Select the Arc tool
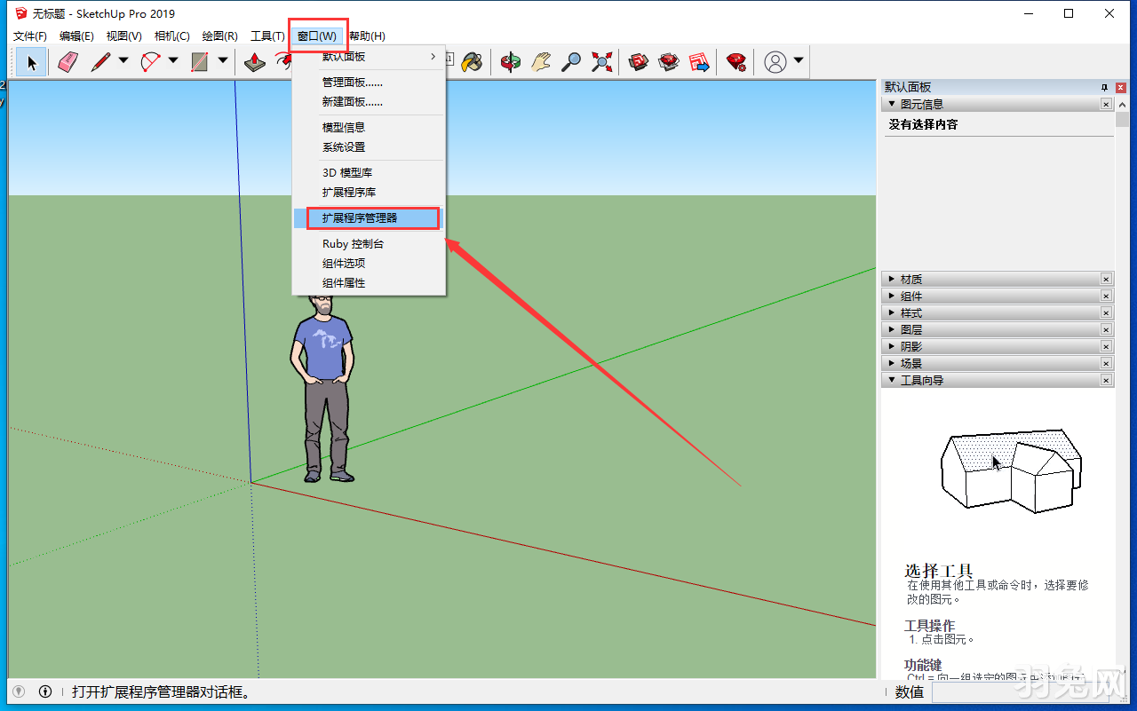1137x711 pixels. click(148, 61)
